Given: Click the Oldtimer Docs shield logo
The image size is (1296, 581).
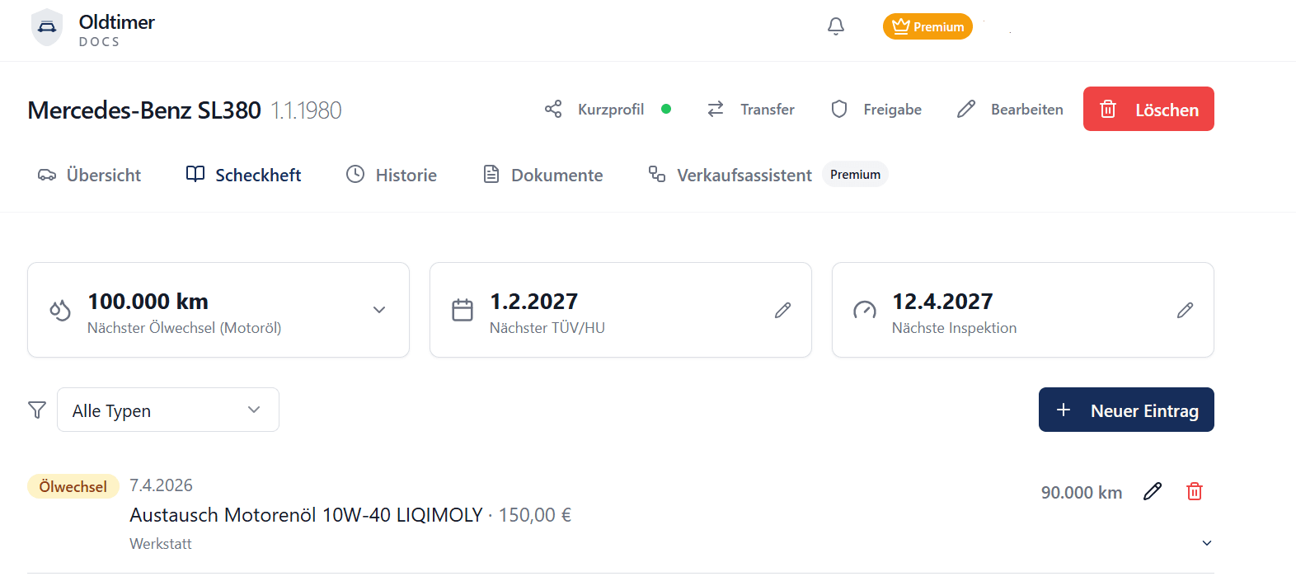Looking at the screenshot, I should pyautogui.click(x=47, y=27).
